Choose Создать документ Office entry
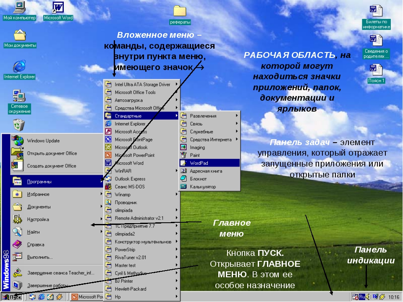The width and height of the screenshot is (403, 302). click(57, 166)
